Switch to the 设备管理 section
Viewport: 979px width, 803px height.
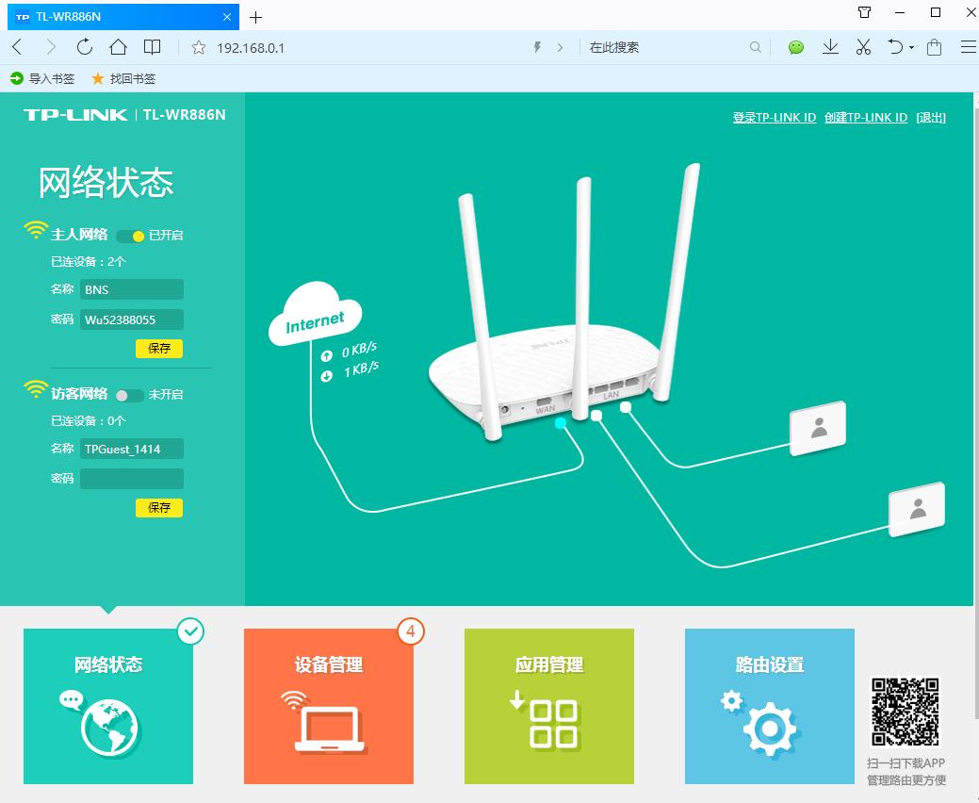328,664
